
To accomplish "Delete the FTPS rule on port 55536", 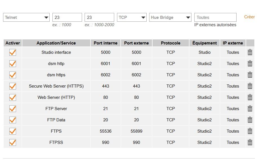I will 250,131.
